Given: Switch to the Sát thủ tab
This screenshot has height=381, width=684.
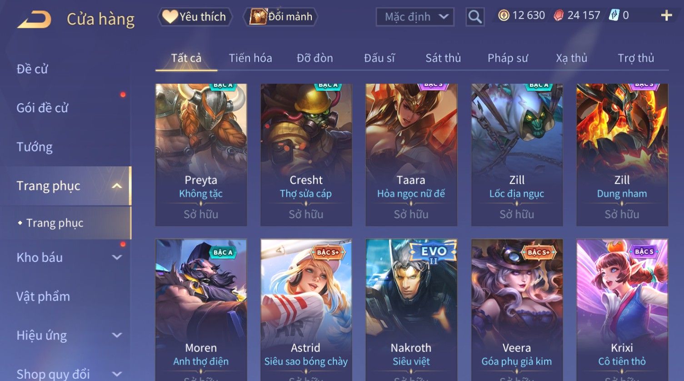Looking at the screenshot, I should point(443,58).
